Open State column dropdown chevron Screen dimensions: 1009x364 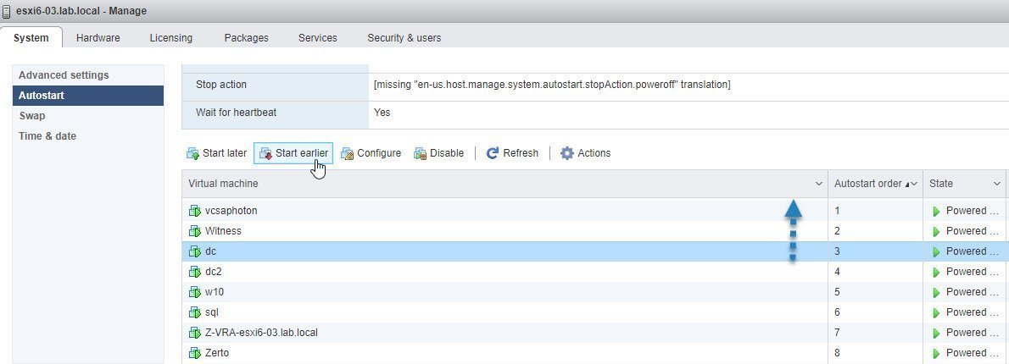[x=996, y=185]
